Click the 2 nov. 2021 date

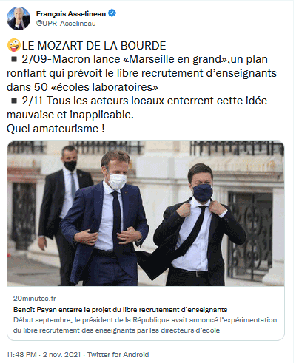point(61,355)
